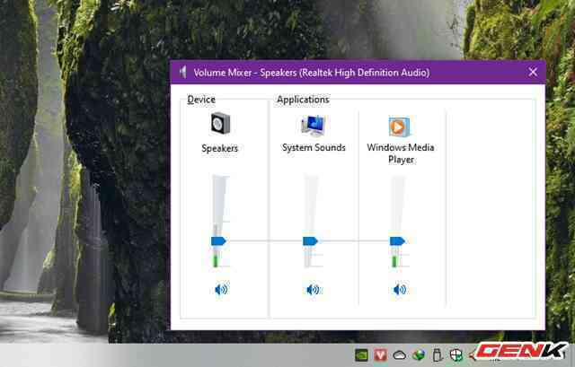Click the Speakers label text
The width and height of the screenshot is (575, 367).
click(x=219, y=148)
